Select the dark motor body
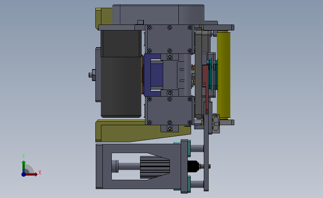This screenshot has height=198, width=323. [121, 74]
